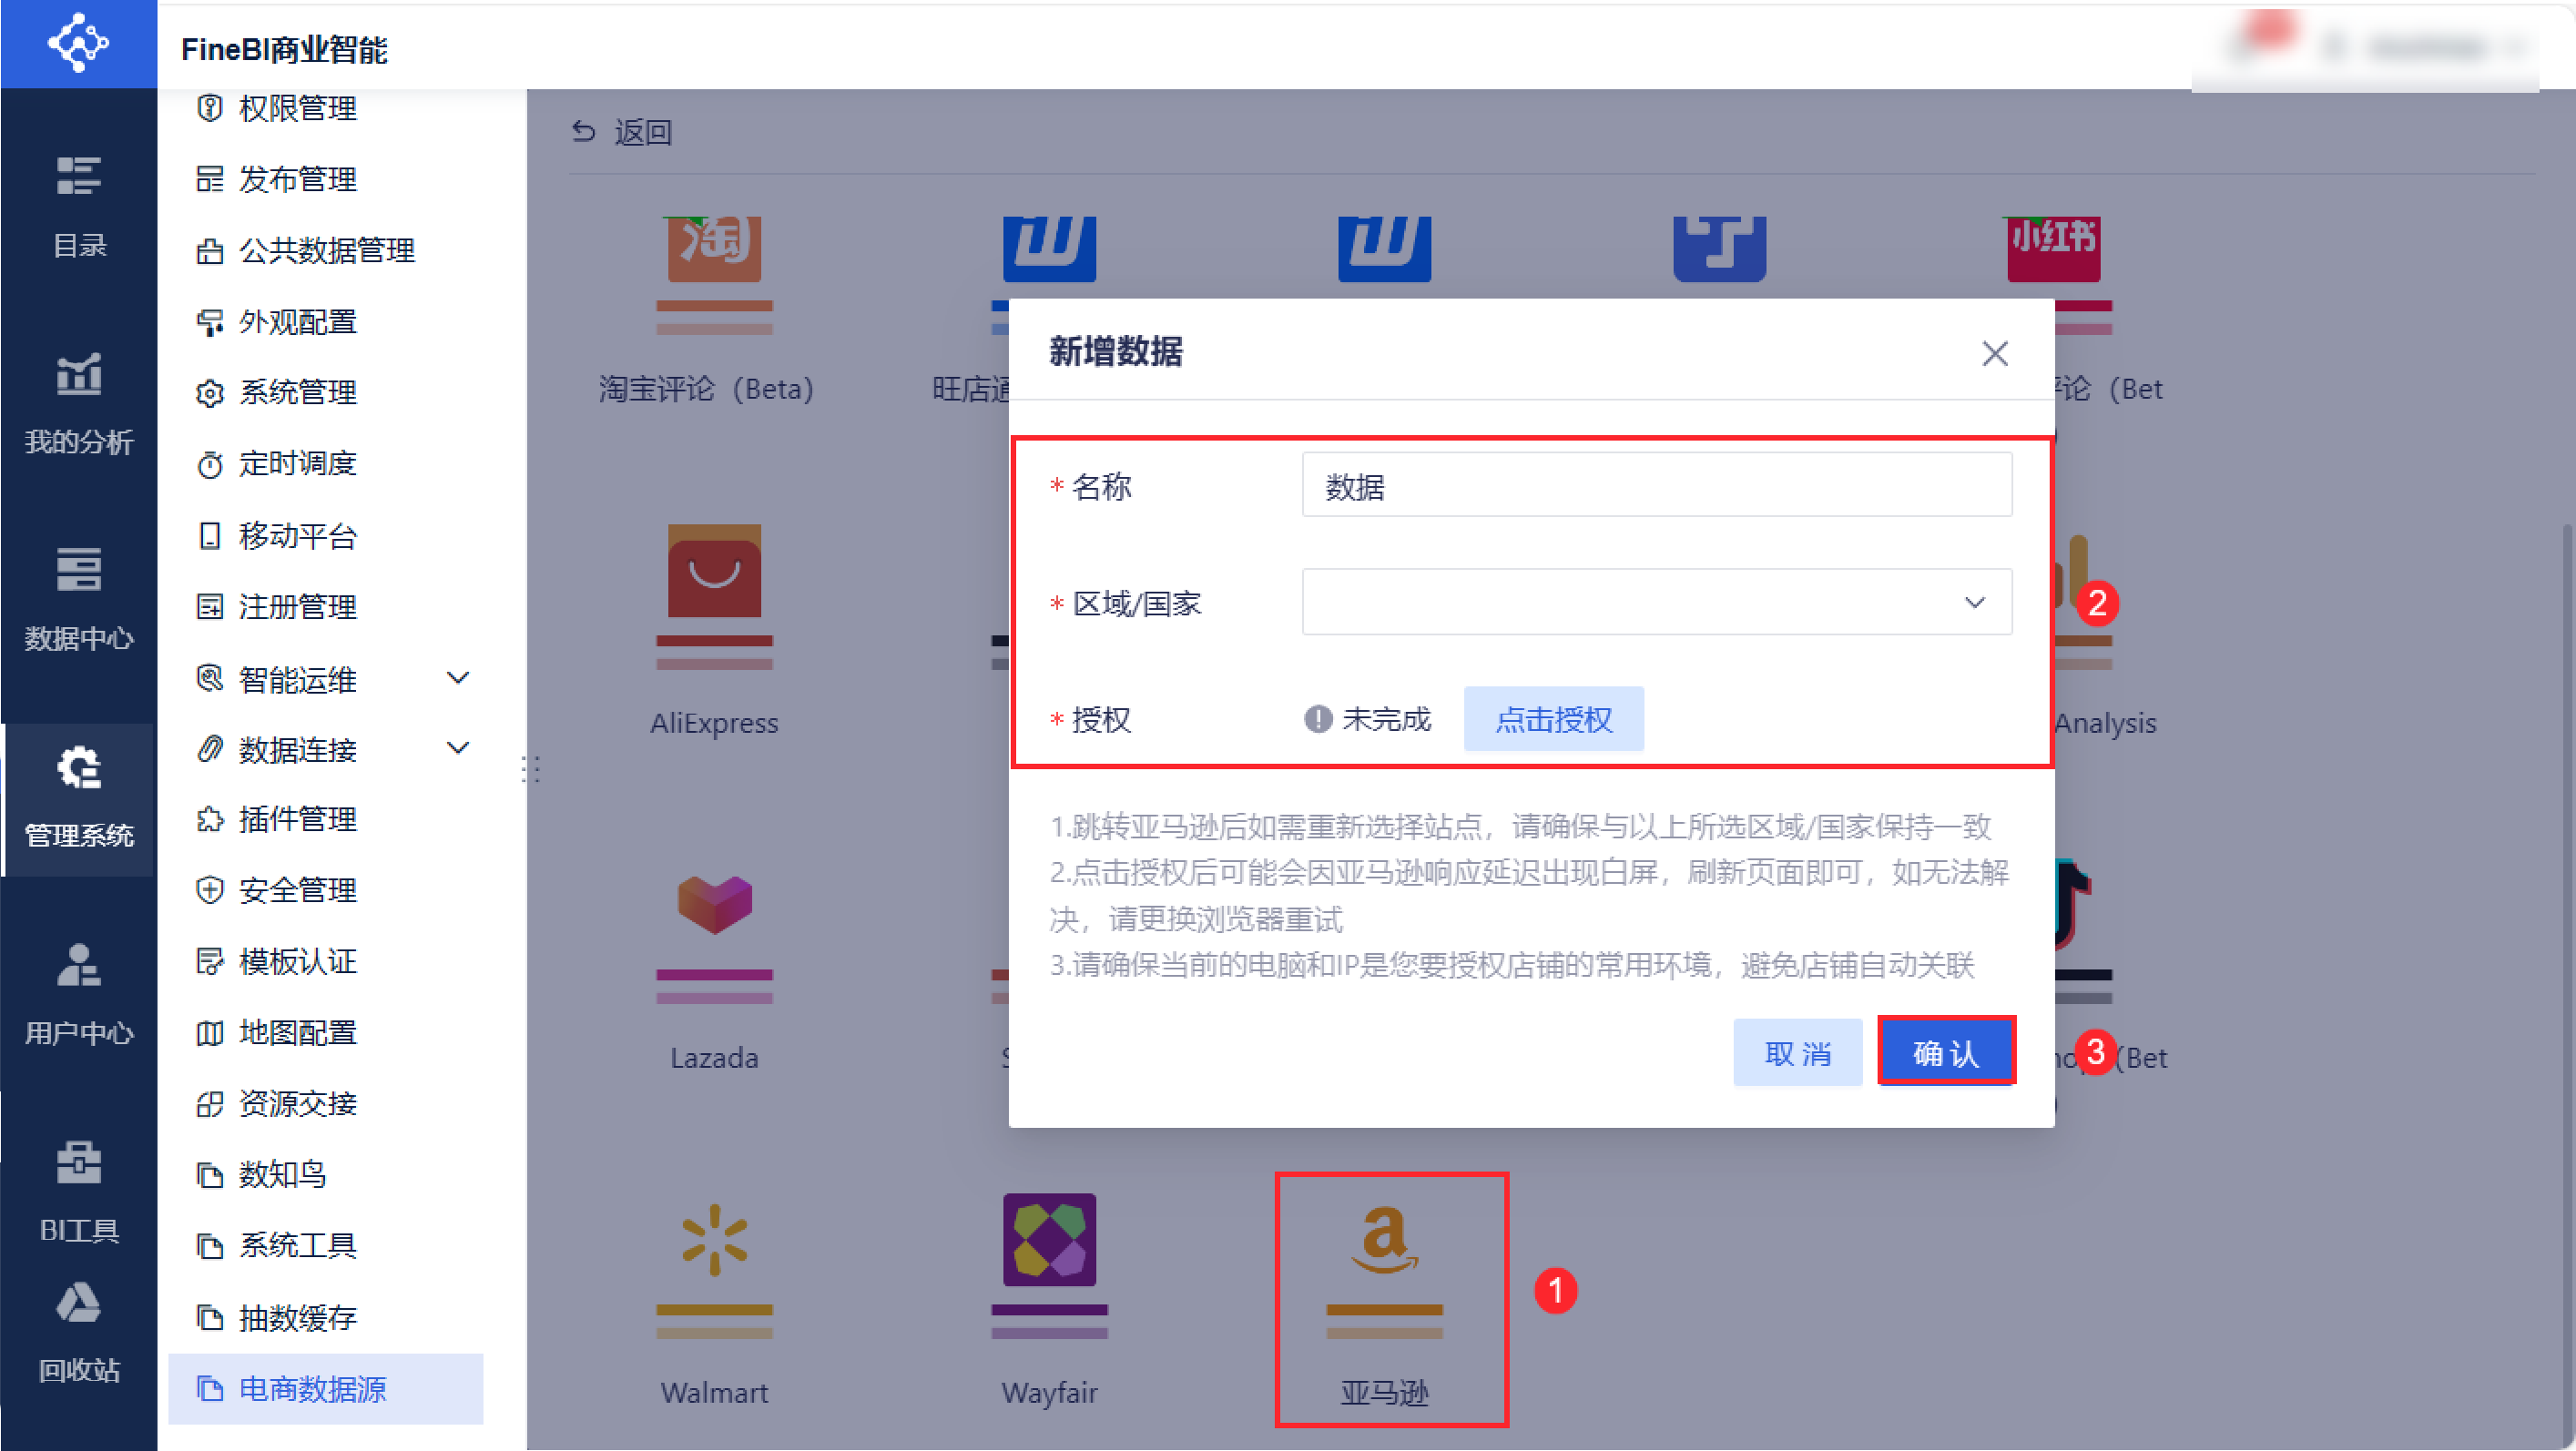Click the 名称 name input field

point(1656,486)
